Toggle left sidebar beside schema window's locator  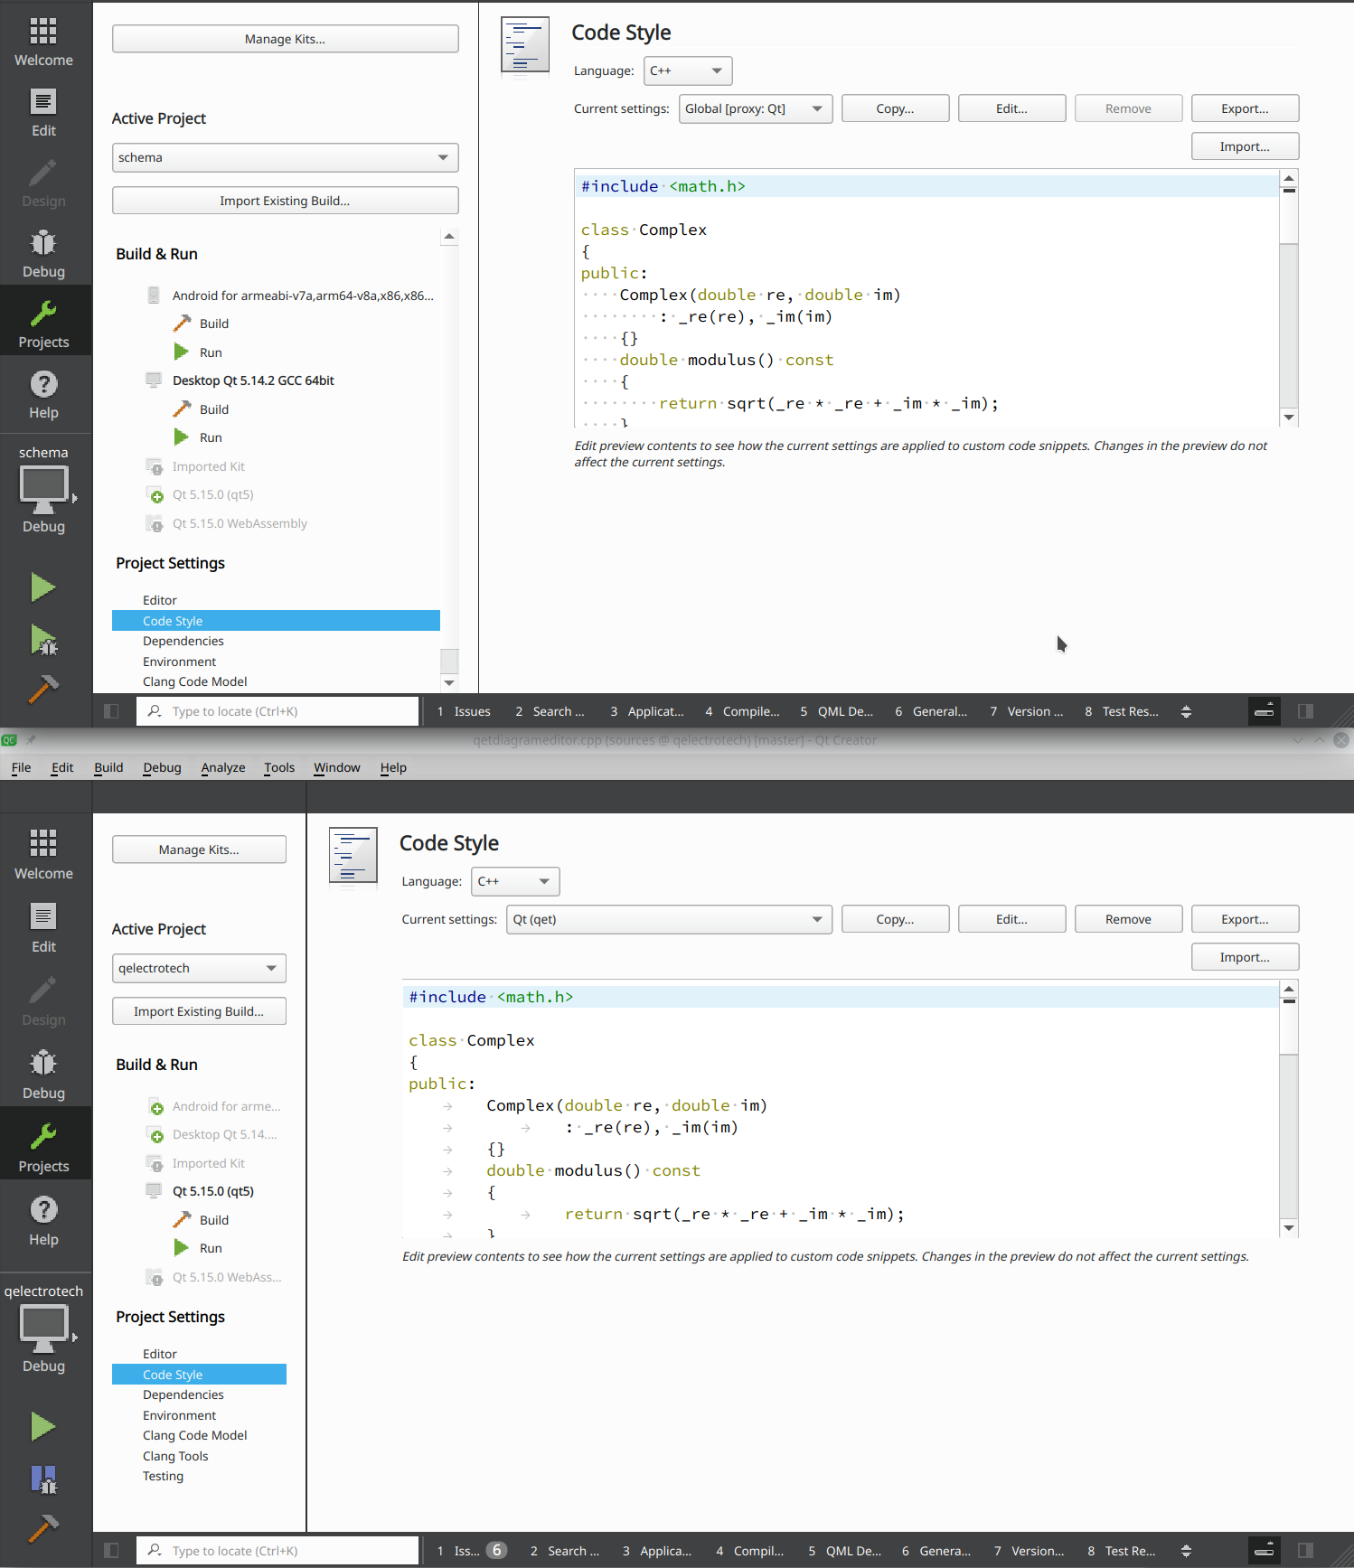click(x=111, y=711)
